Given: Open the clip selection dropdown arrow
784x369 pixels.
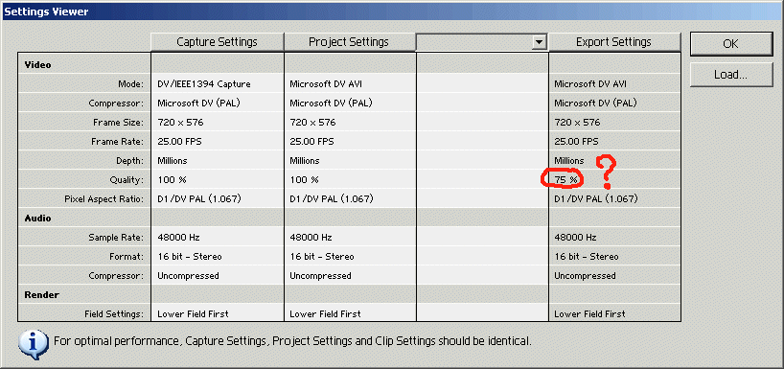Looking at the screenshot, I should (539, 42).
